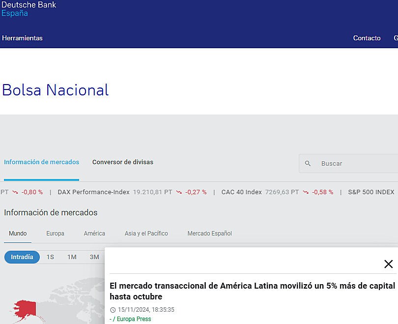Click the 15/11/2024, 18:35:35 timestamp
Image resolution: width=398 pixels, height=324 pixels.
(146, 310)
